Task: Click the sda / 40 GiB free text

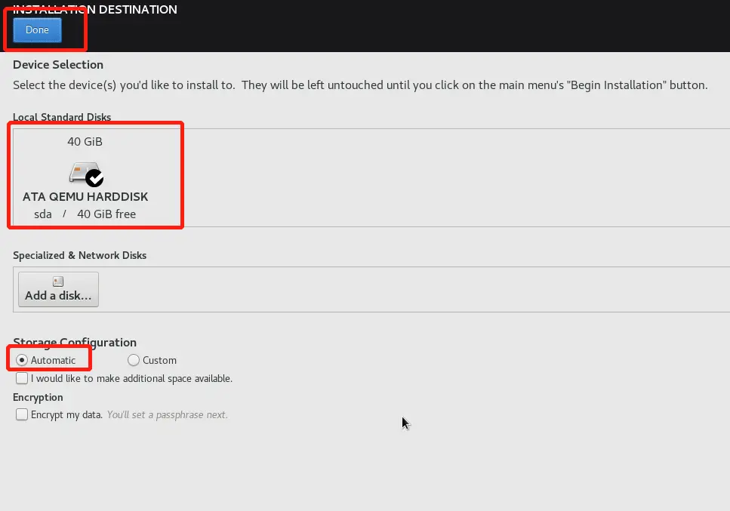Action: [x=85, y=214]
